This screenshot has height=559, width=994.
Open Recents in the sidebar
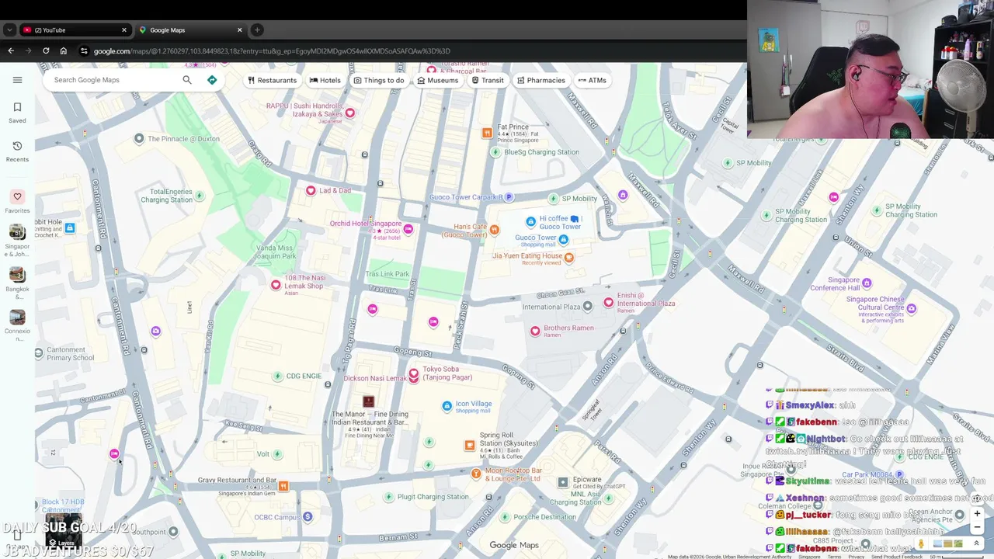[x=17, y=151]
